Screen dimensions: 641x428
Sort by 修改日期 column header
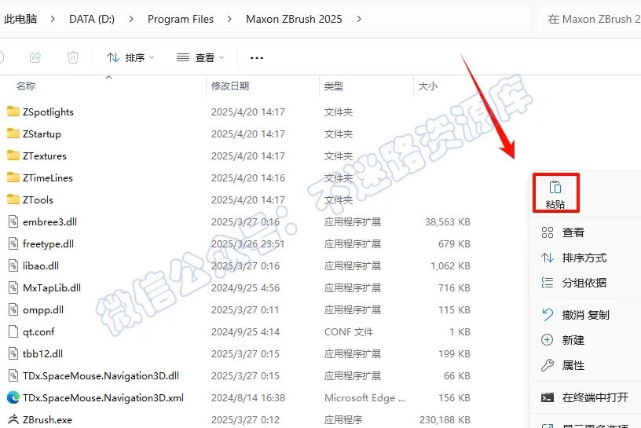230,86
